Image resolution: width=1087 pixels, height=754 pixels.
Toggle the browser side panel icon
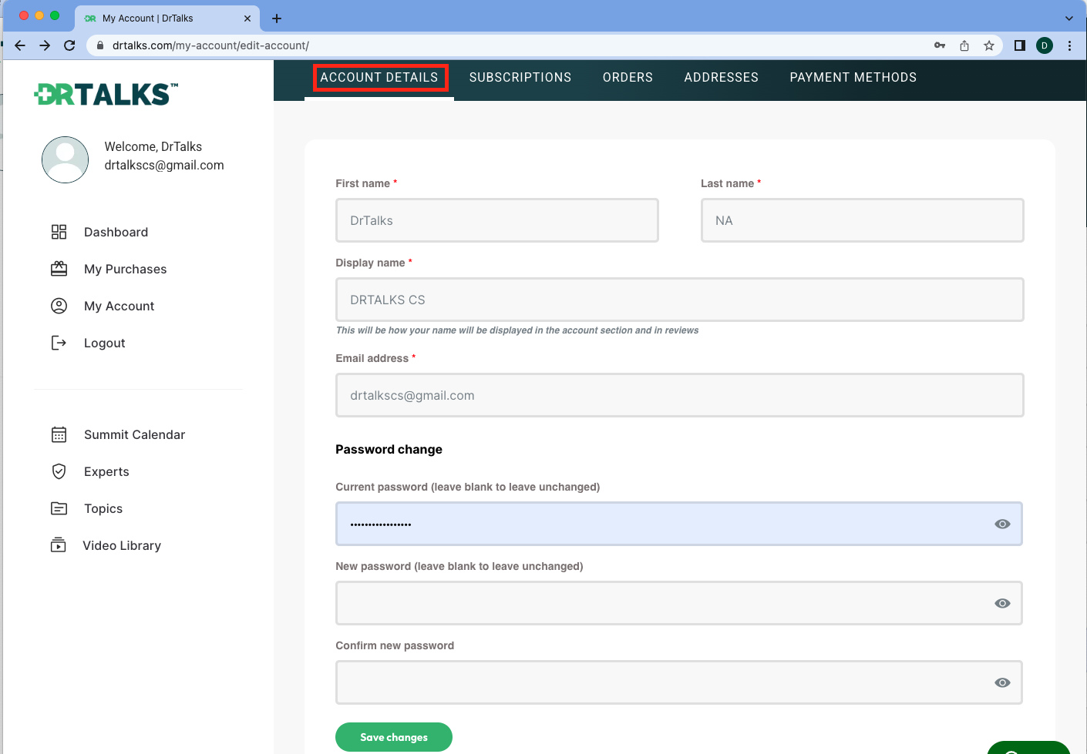1020,45
